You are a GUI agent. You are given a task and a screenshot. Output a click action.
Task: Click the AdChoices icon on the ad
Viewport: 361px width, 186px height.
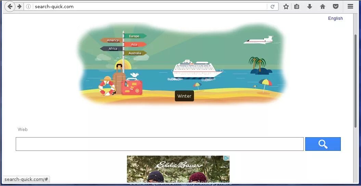pos(227,158)
